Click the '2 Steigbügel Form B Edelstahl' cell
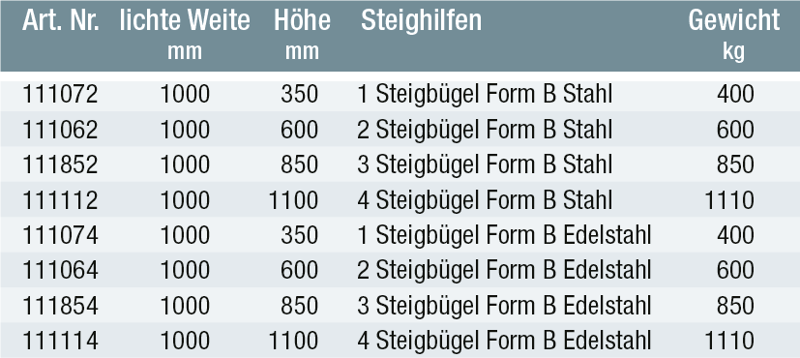 pos(504,271)
